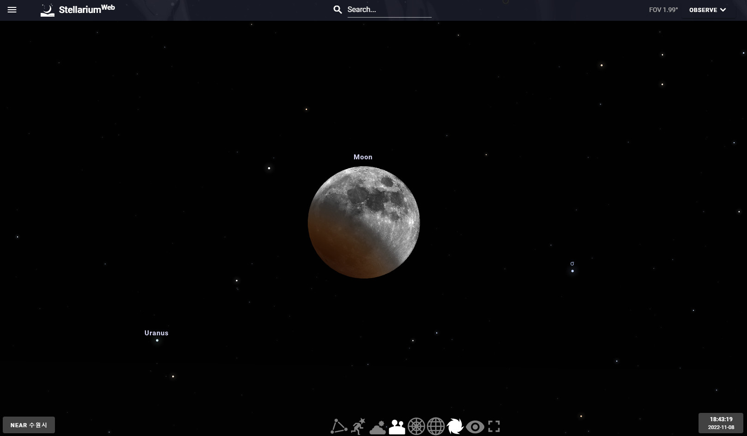747x436 pixels.
Task: Toggle deep sky objects galaxy icon
Action: click(455, 426)
